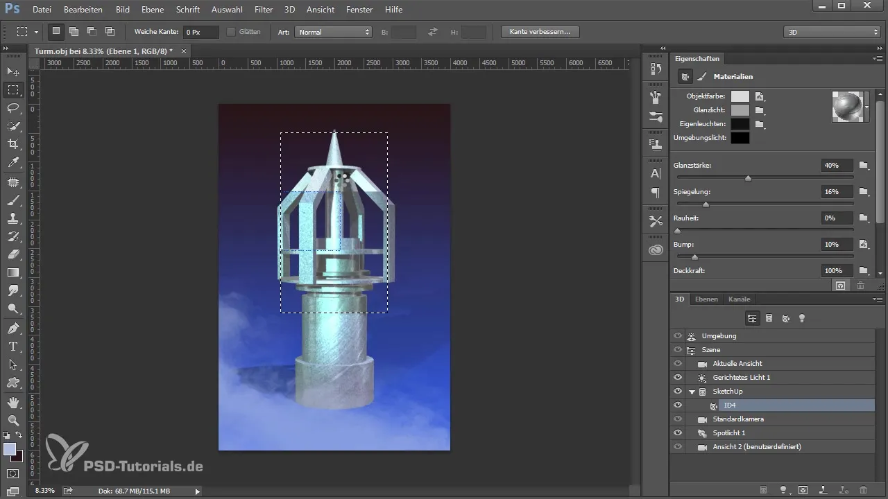Open the Art selection style dropdown
This screenshot has width=888, height=499.
coord(334,32)
